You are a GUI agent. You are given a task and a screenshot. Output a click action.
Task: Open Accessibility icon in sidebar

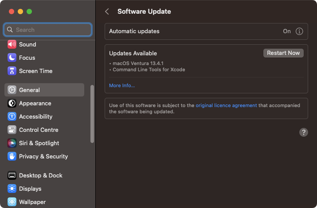[12, 116]
